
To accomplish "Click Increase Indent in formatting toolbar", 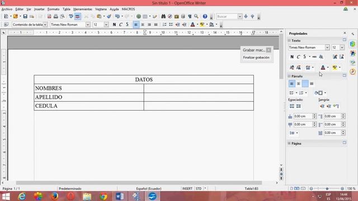I will tap(184, 25).
